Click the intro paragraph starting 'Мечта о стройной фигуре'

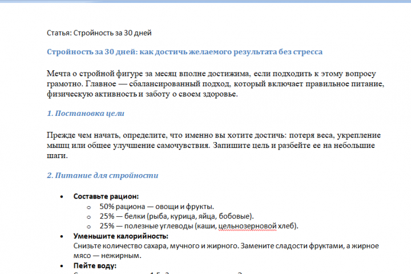point(215,84)
